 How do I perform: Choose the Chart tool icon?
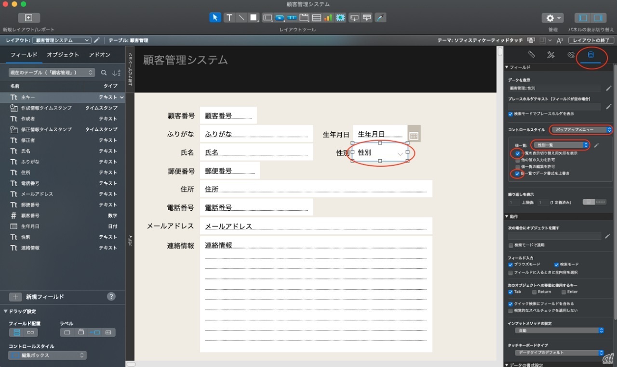click(x=328, y=18)
